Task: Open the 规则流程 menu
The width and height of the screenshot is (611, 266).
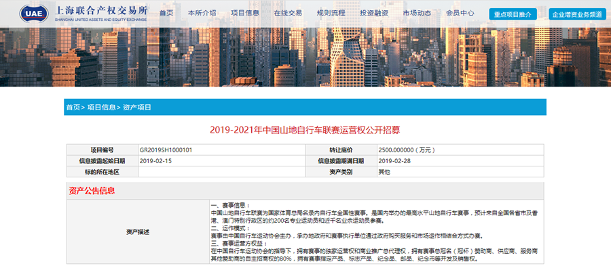Action: pos(331,13)
